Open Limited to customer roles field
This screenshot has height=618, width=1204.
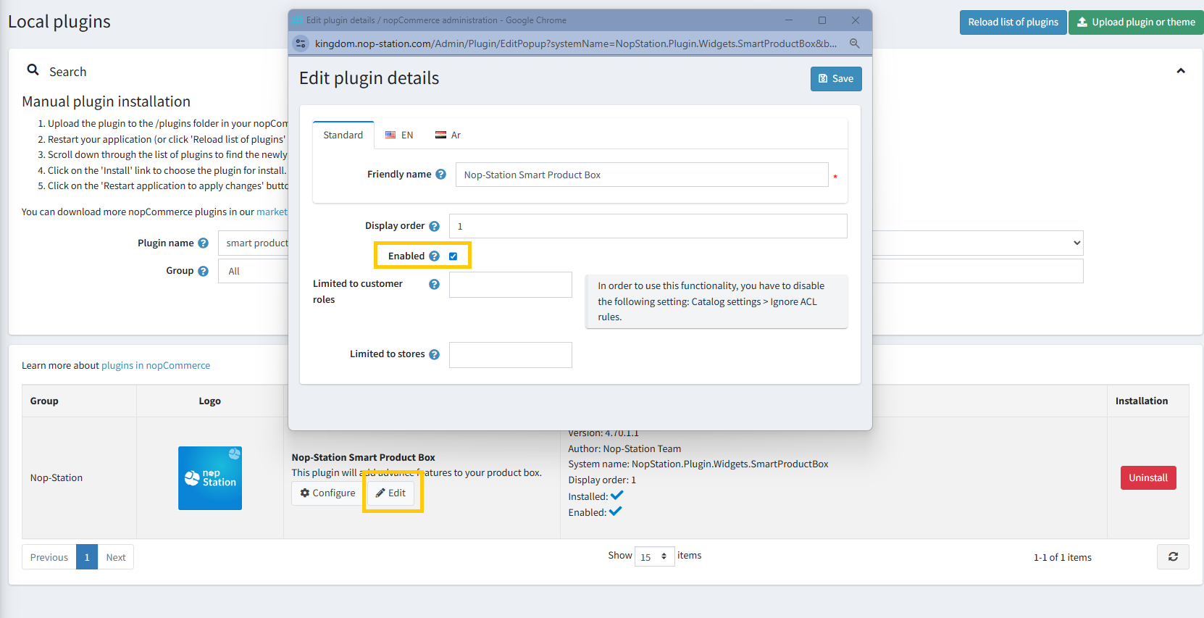coord(511,285)
